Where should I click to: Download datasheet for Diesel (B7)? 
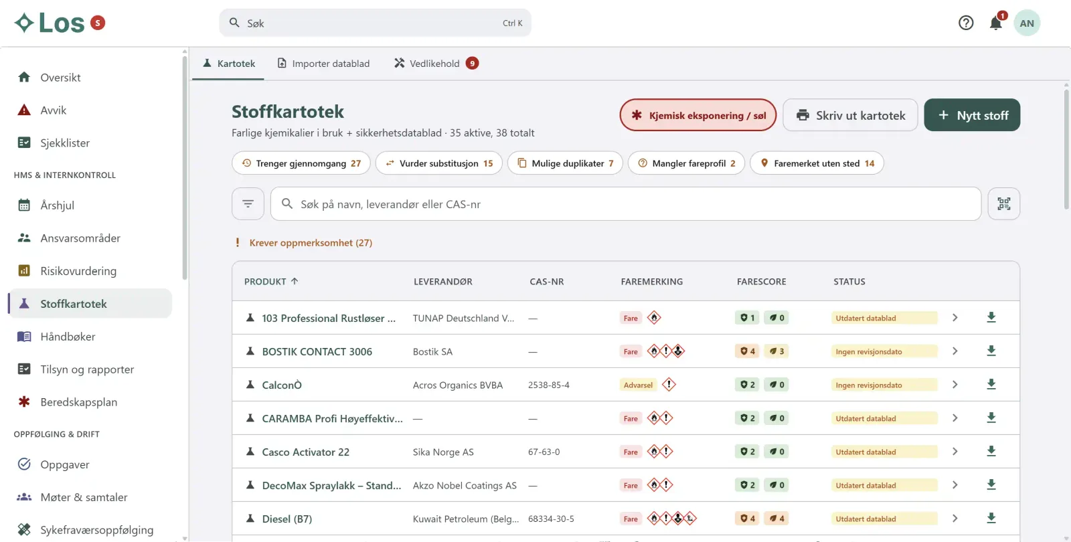(991, 518)
